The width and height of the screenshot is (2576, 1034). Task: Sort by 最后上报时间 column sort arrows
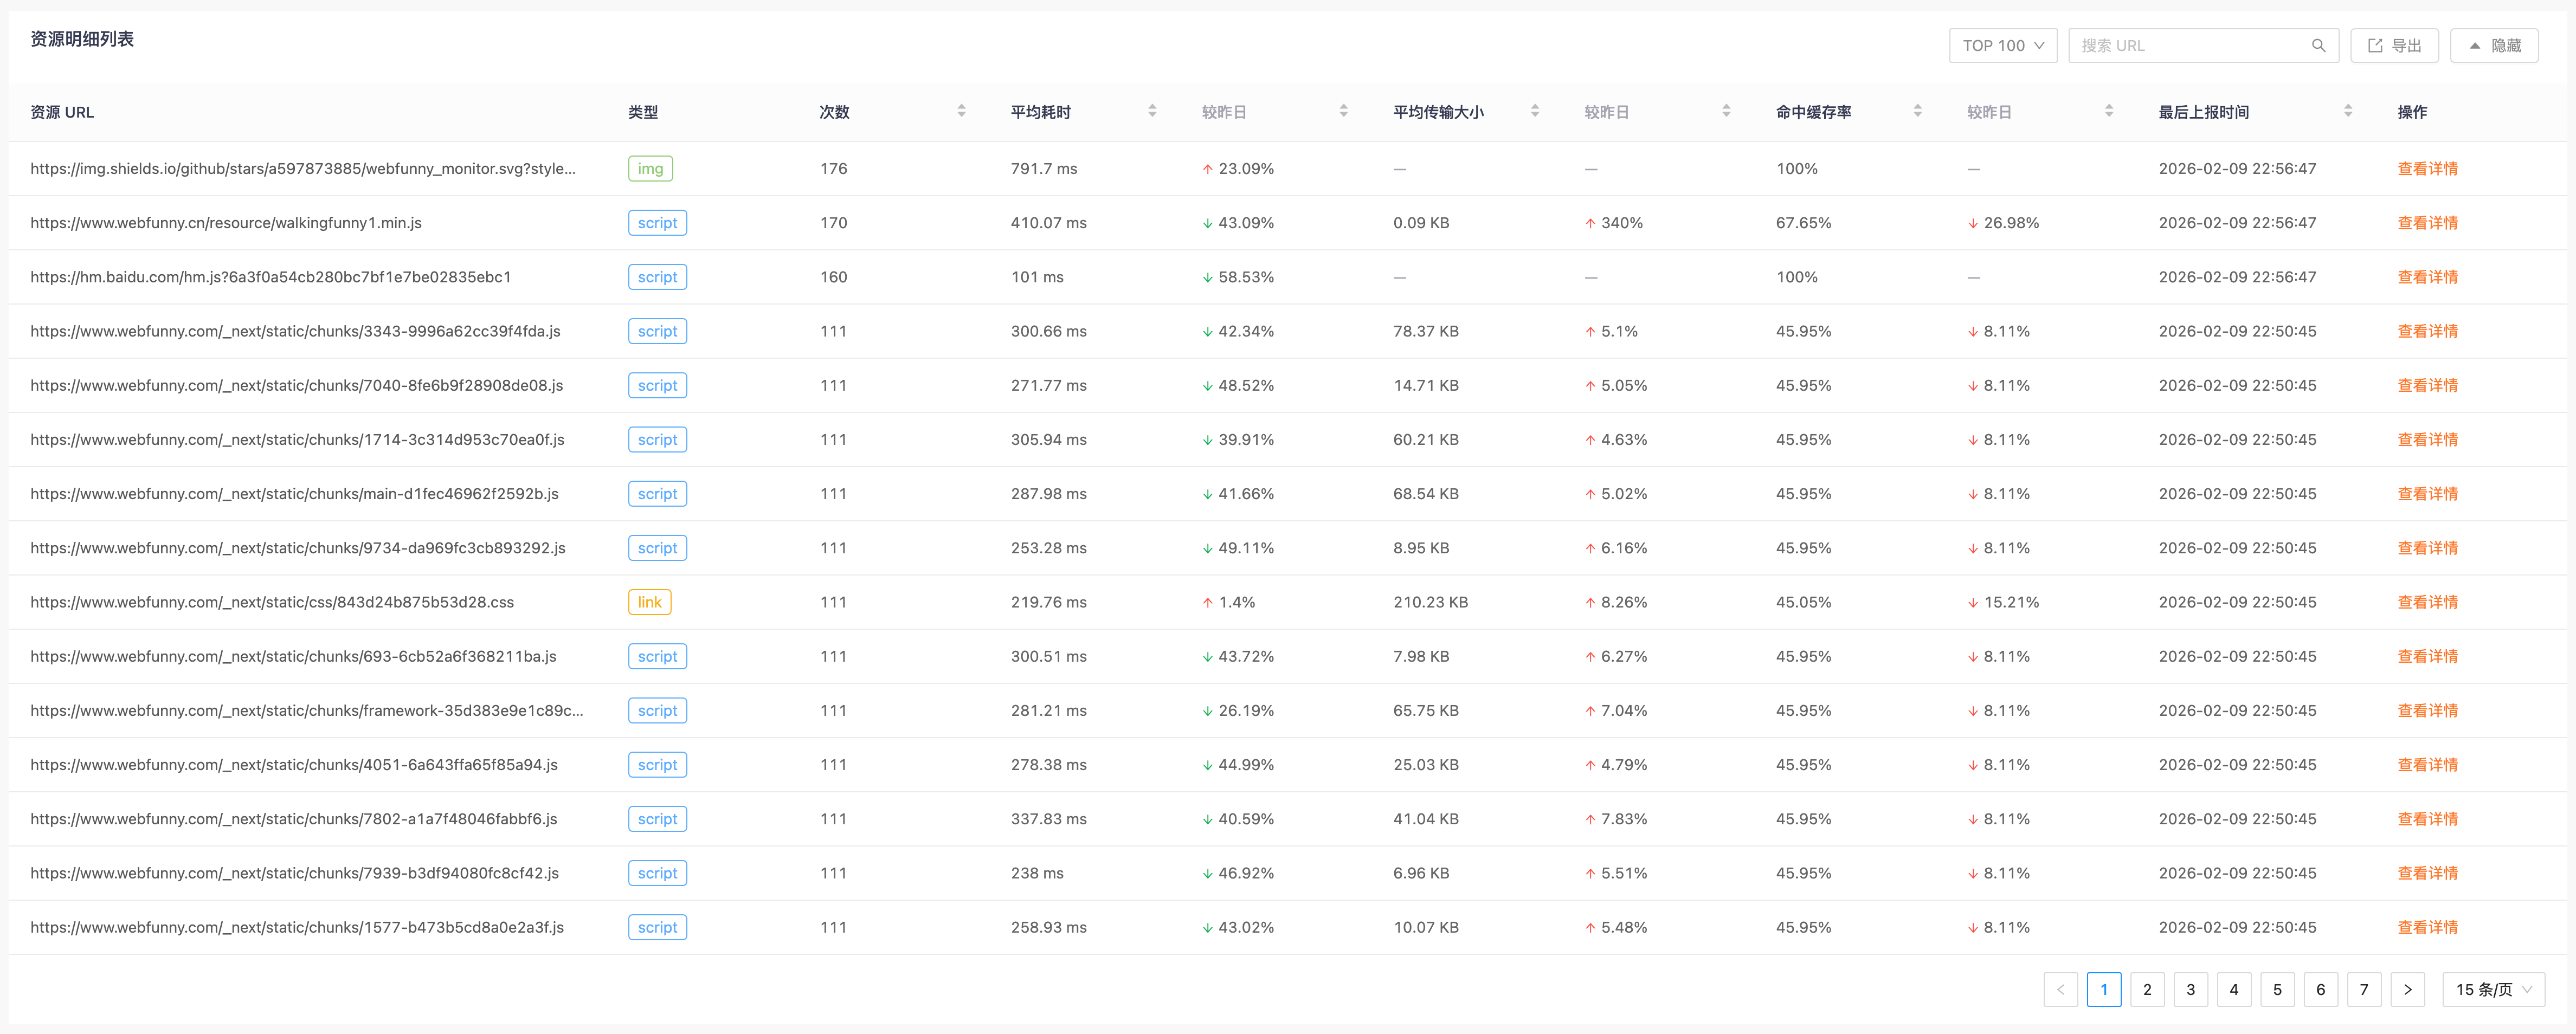click(x=2348, y=111)
